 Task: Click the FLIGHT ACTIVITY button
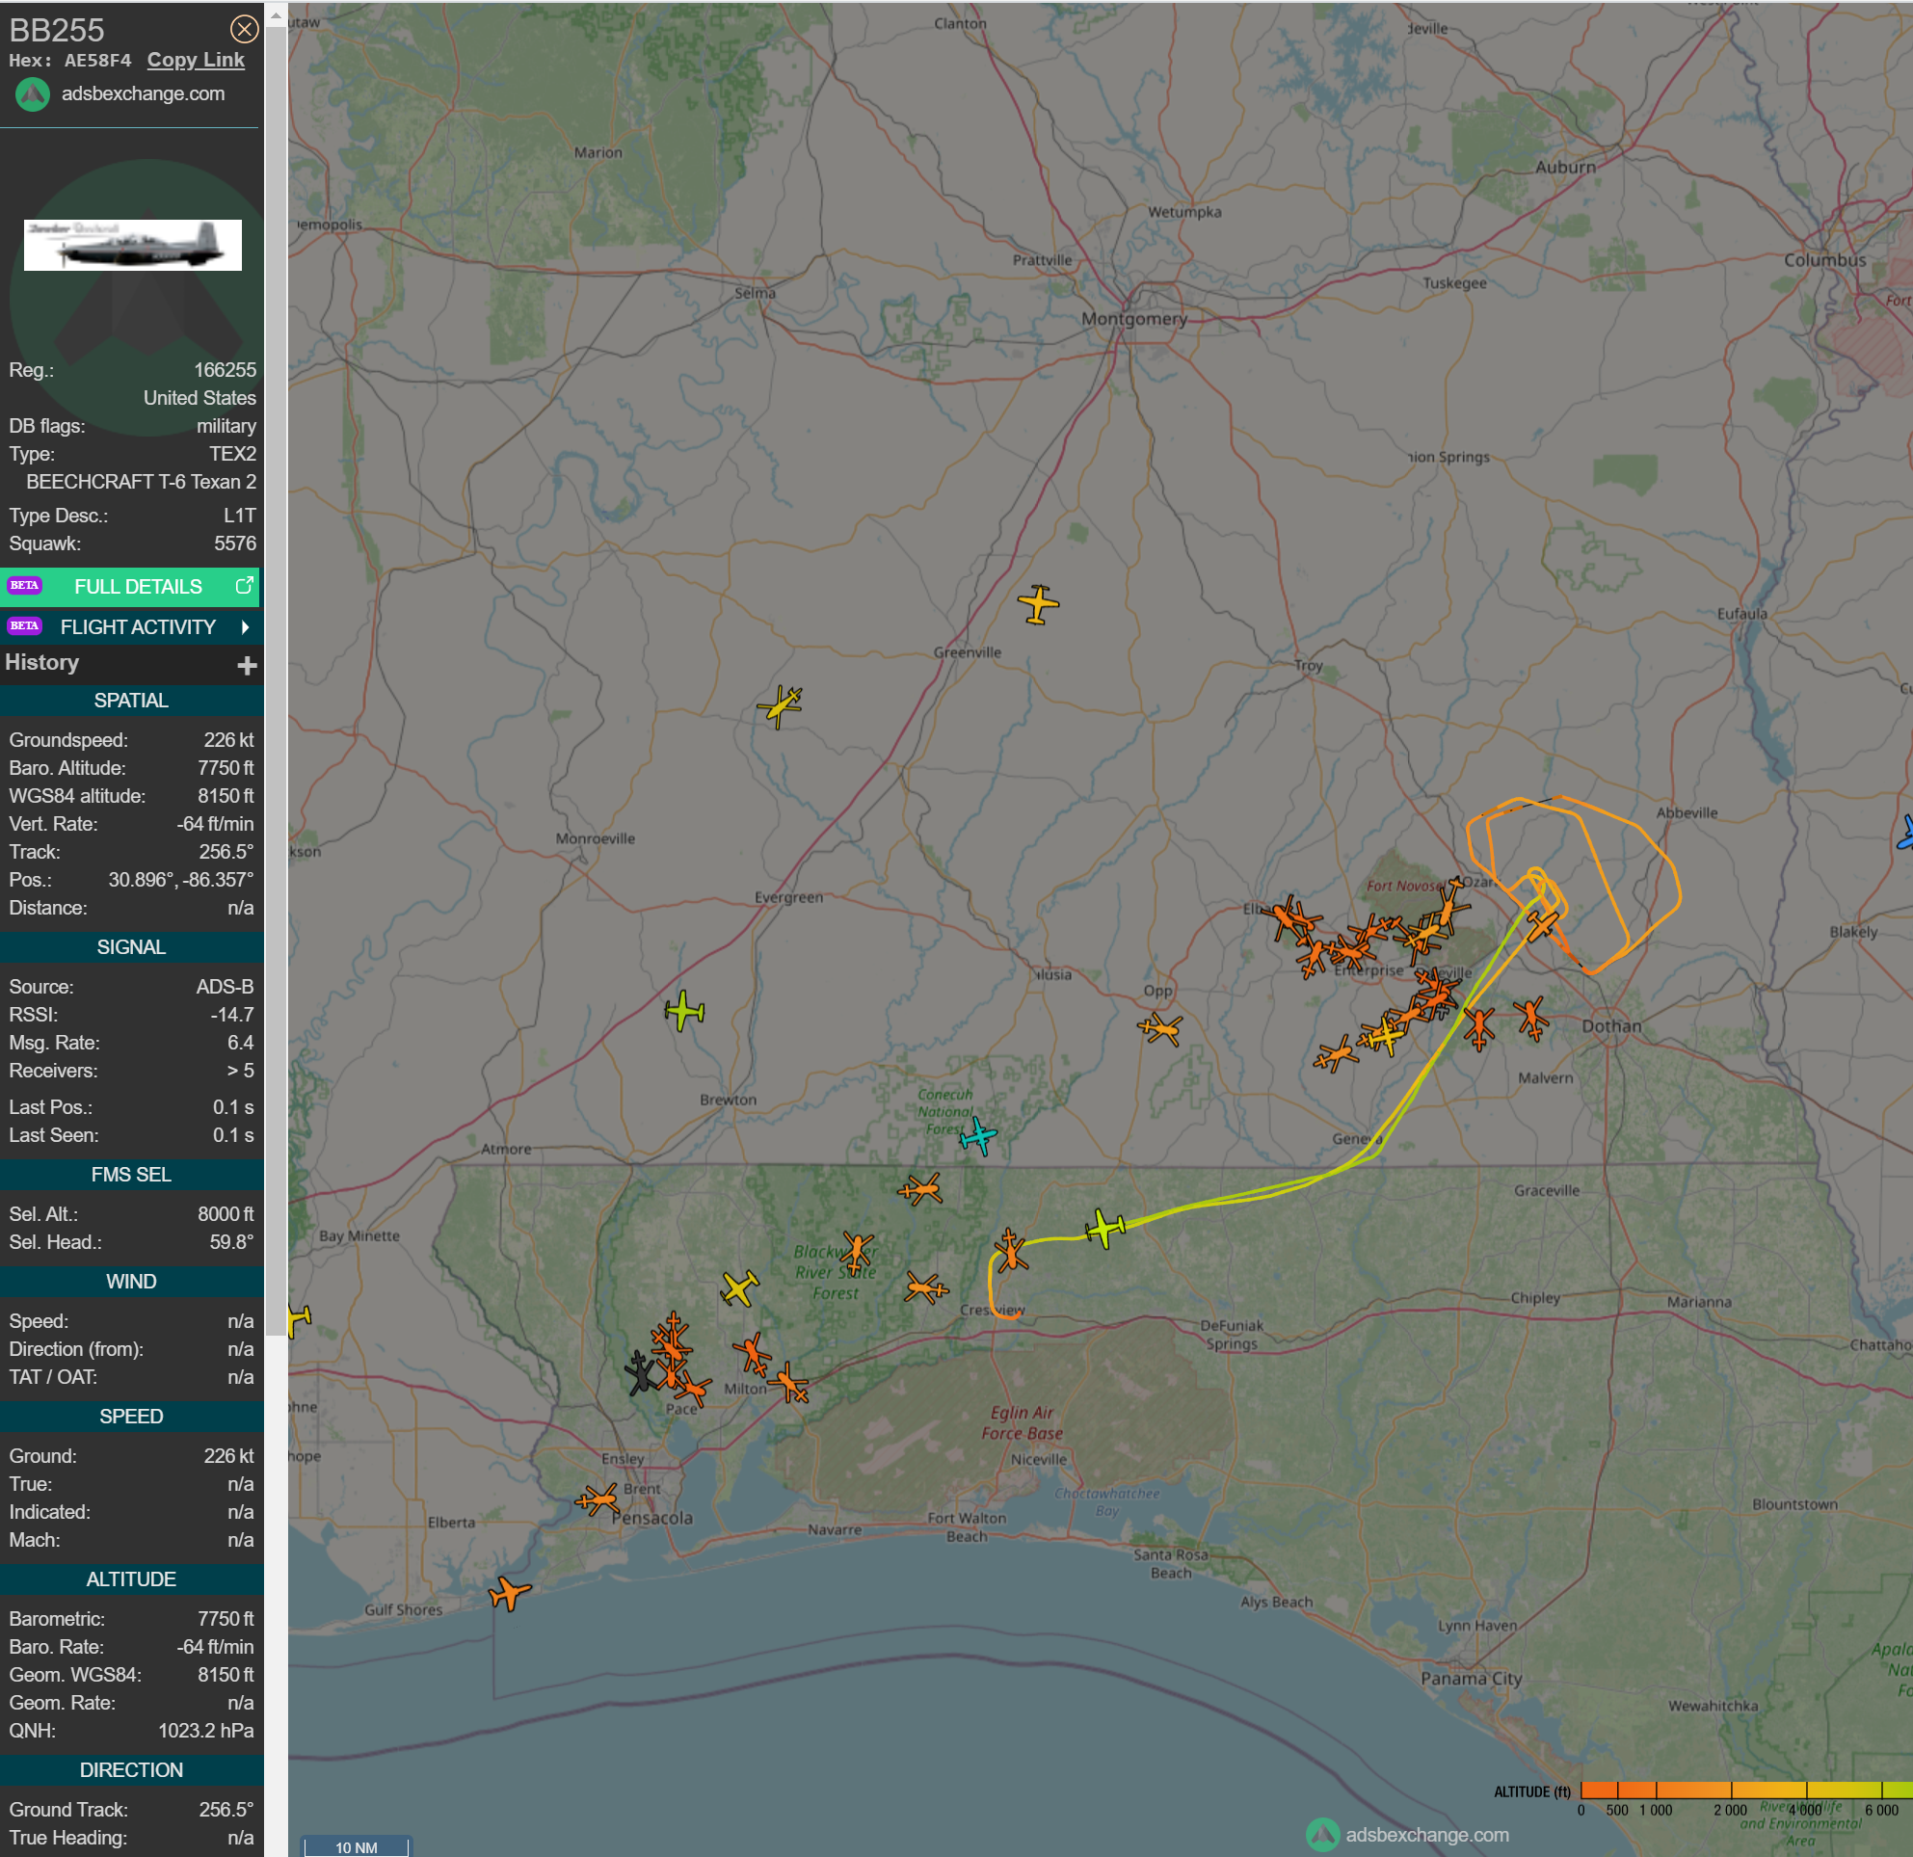130,627
